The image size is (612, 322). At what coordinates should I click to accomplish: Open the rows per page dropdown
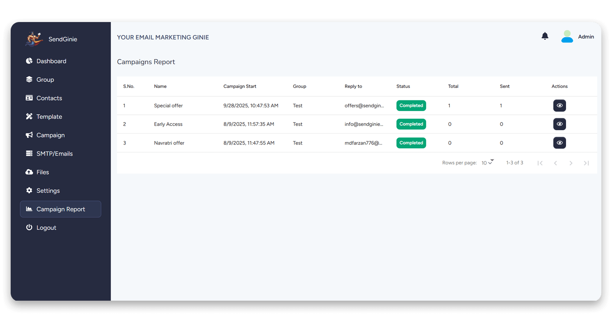(487, 163)
